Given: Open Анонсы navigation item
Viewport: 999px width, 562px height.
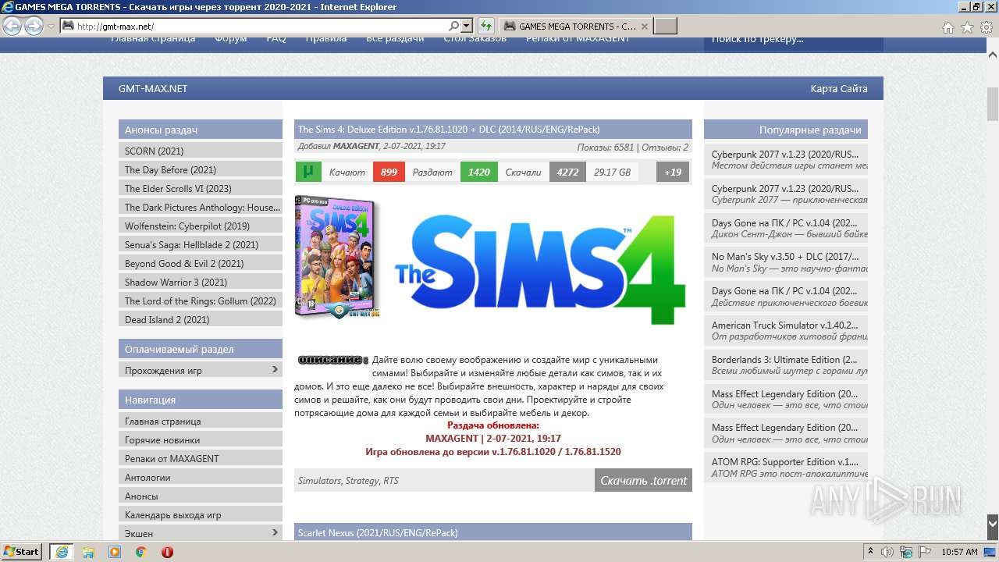Looking at the screenshot, I should pyautogui.click(x=201, y=496).
